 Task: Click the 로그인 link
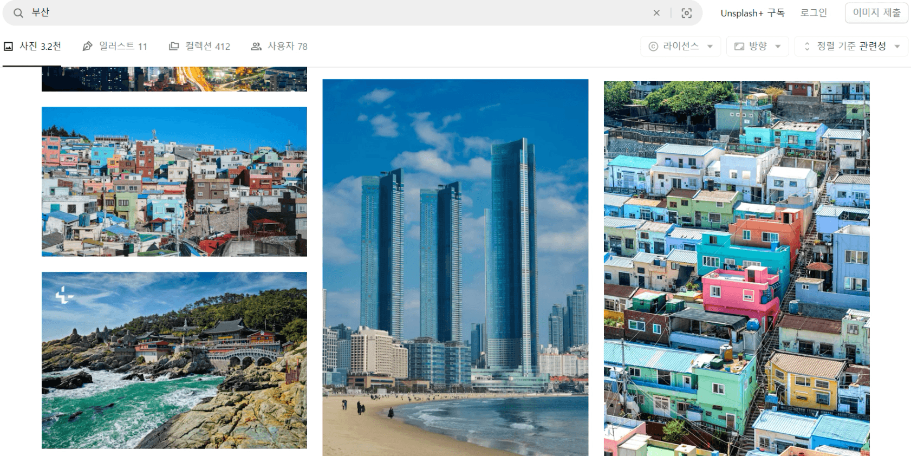[x=814, y=13]
